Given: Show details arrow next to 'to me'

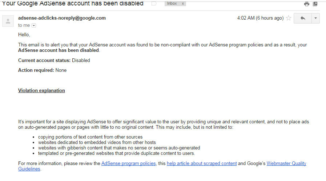Looking at the screenshot, I should (34, 25).
